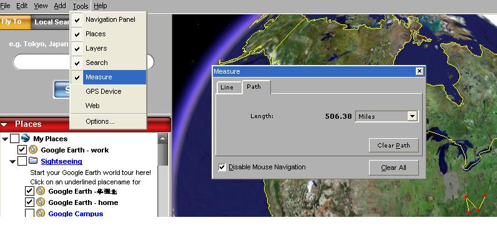Click the checkmark icon beside Layers
Image resolution: width=497 pixels, height=240 pixels.
tap(77, 49)
